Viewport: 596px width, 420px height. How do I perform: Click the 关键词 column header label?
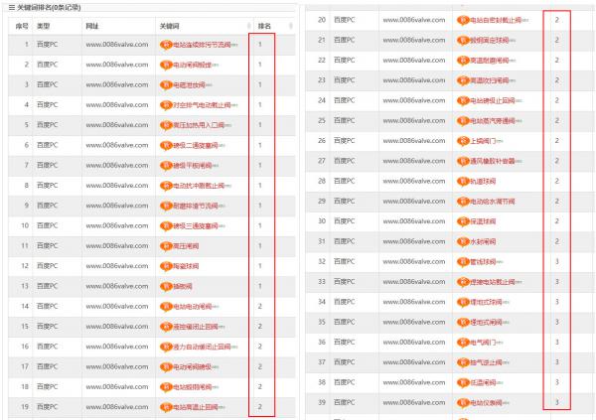tap(170, 26)
